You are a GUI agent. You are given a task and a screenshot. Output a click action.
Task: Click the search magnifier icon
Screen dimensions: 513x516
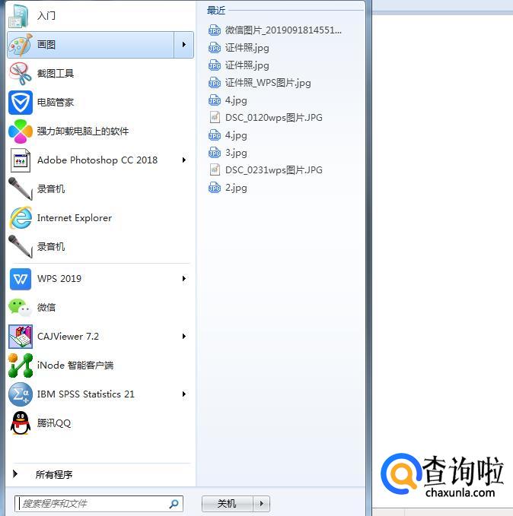click(x=174, y=504)
